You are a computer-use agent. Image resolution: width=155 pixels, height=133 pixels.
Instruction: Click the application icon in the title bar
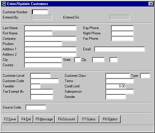pos(4,4)
